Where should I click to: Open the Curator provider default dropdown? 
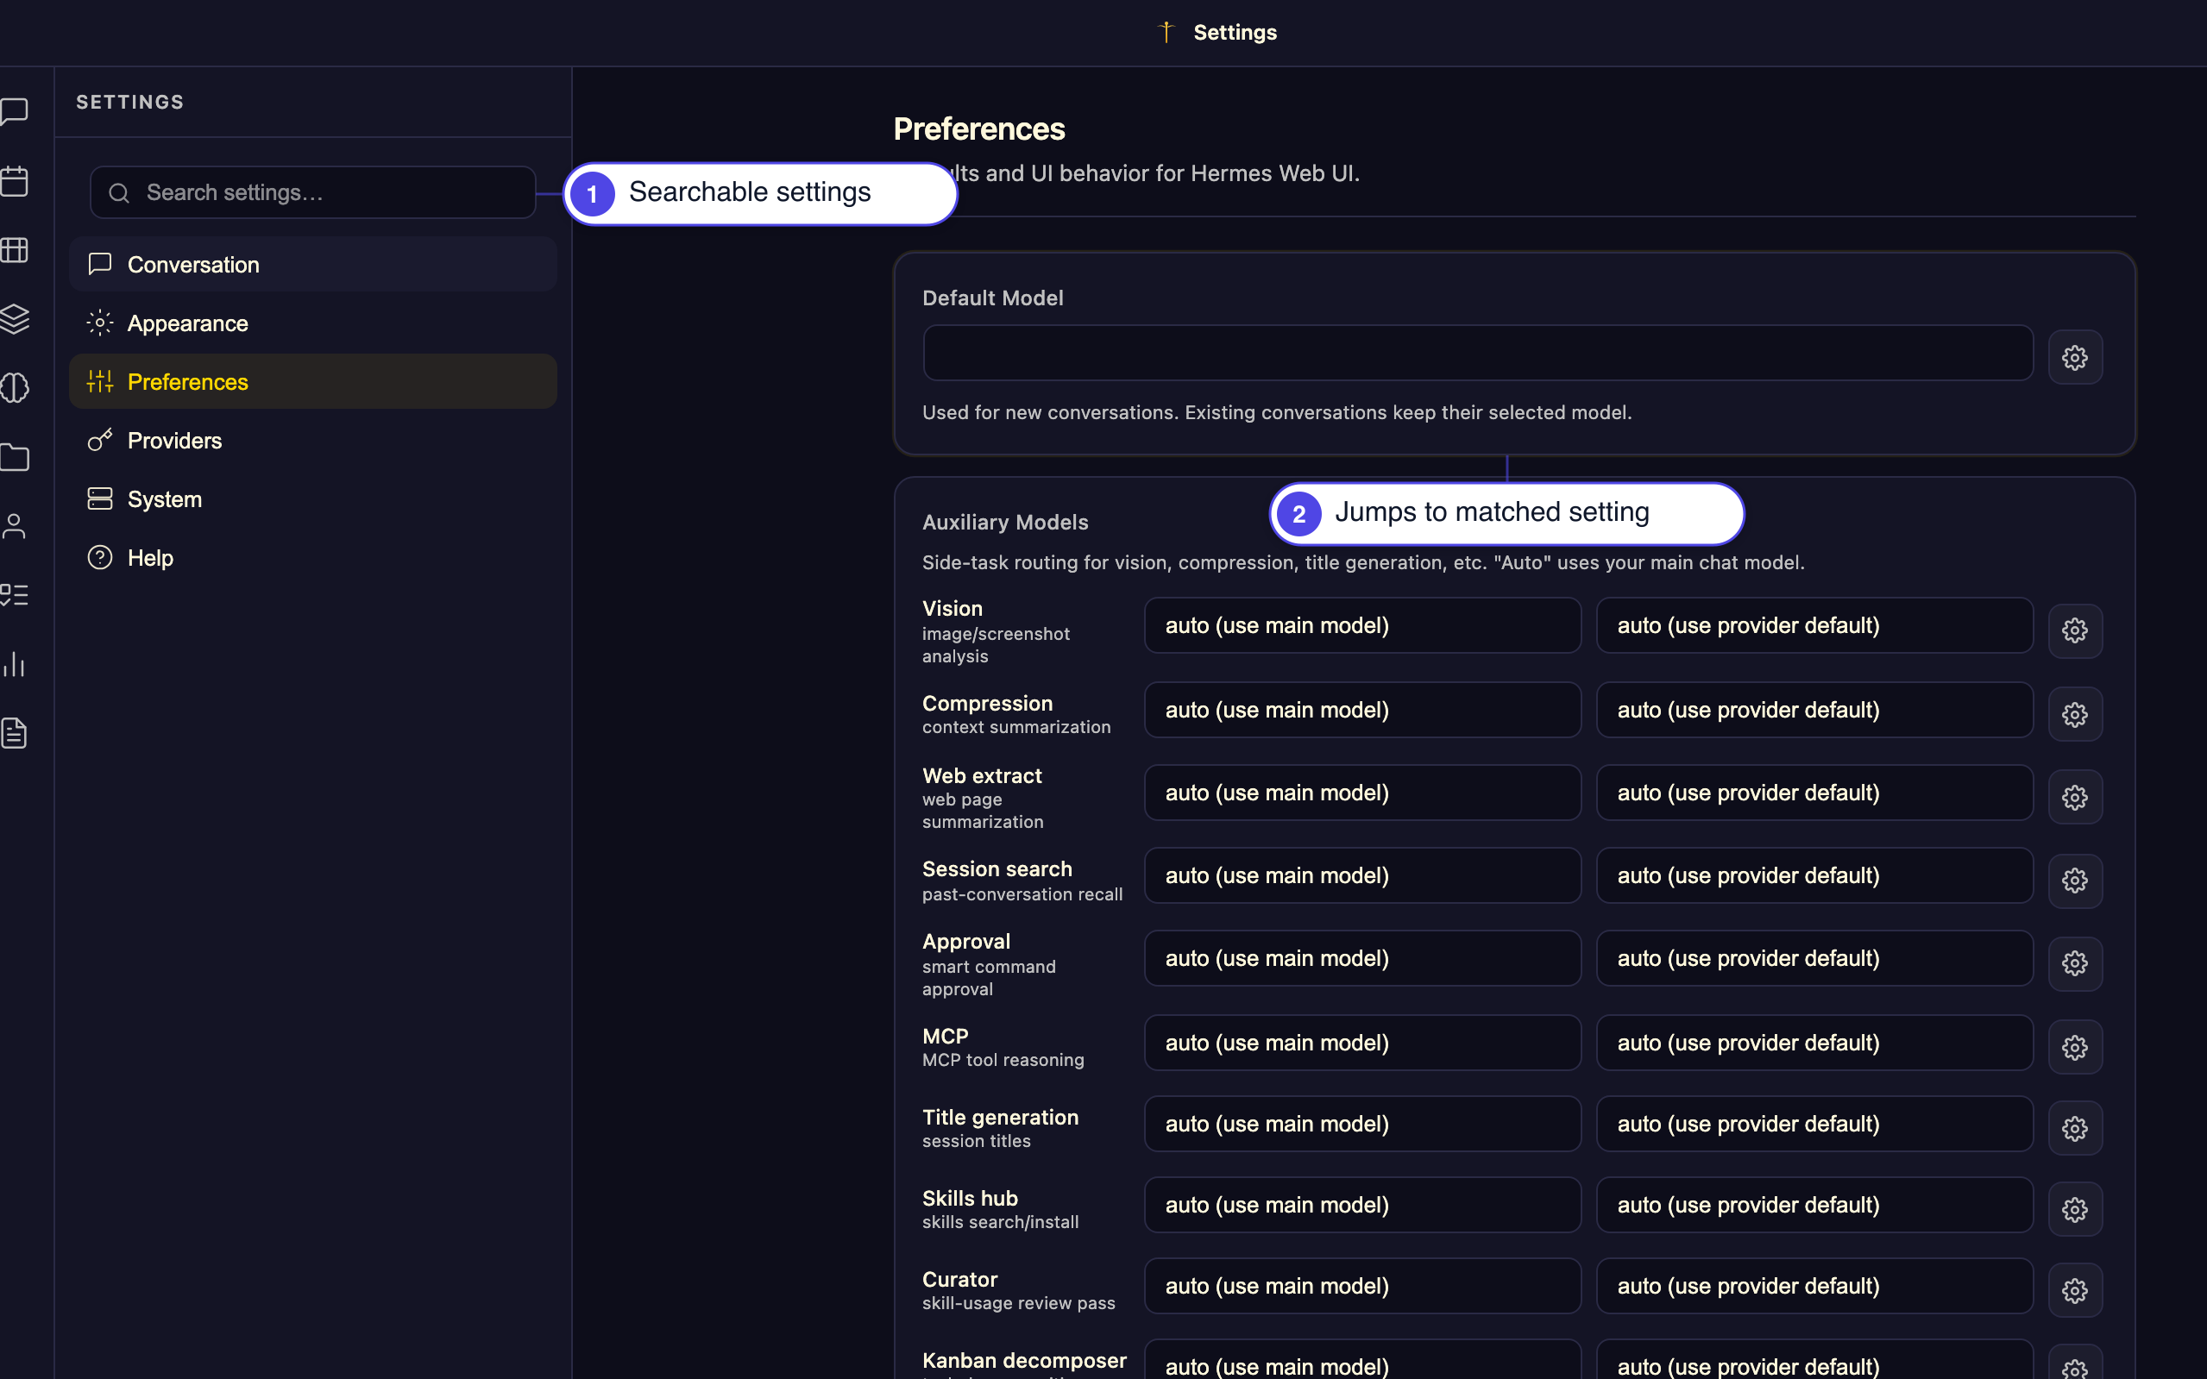click(x=1814, y=1286)
